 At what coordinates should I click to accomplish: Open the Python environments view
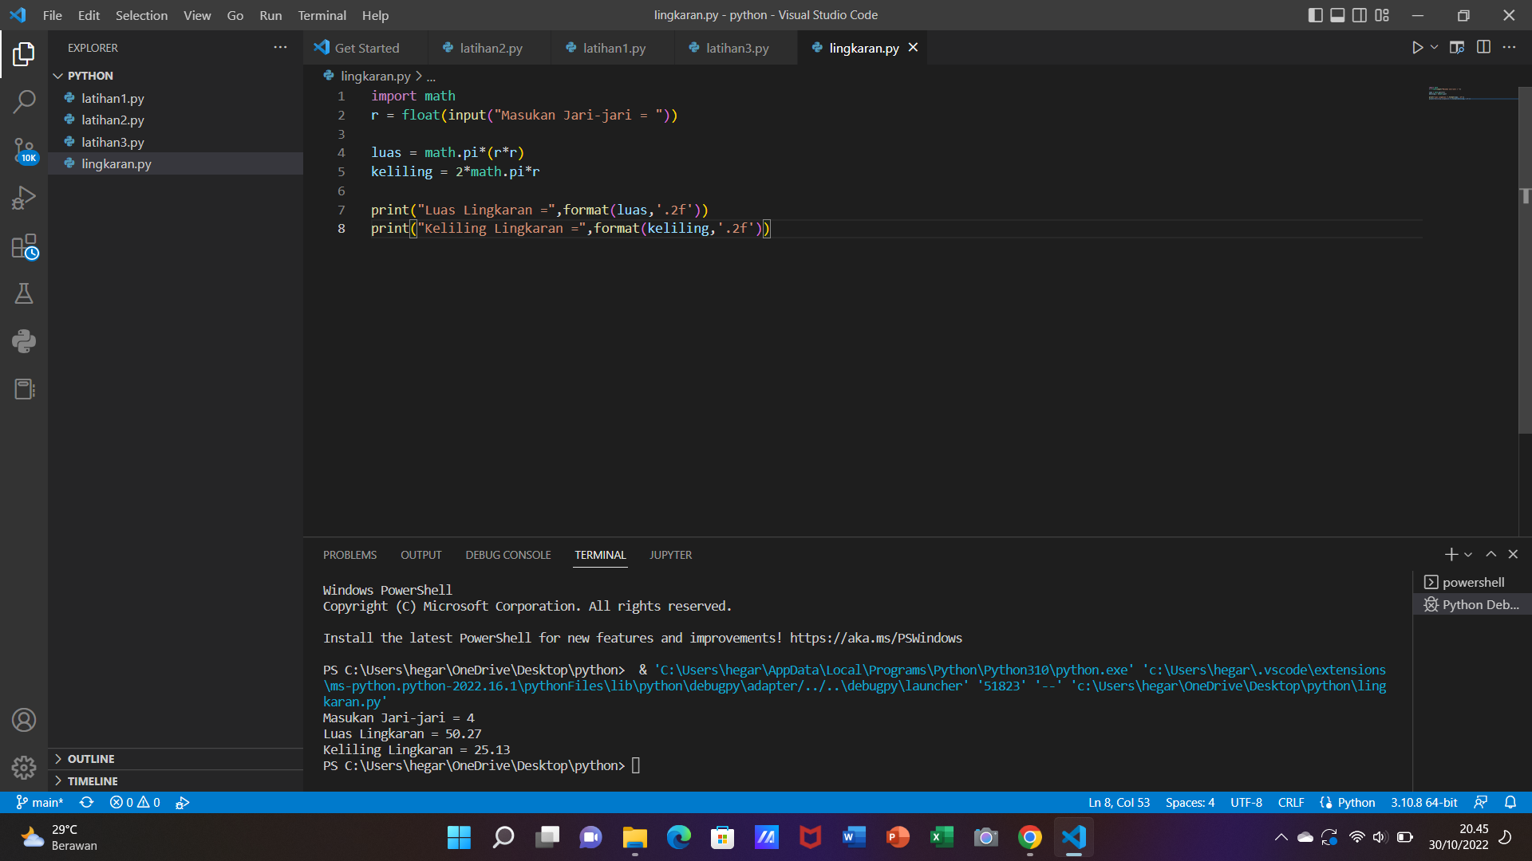(24, 341)
